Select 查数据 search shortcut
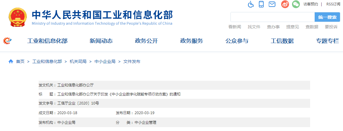The image size is (343, 131). tap(312, 27)
